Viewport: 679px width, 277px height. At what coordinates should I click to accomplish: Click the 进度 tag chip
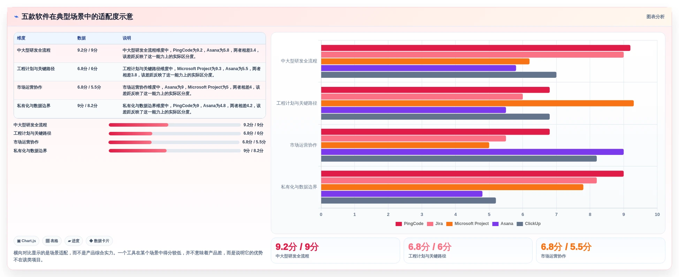(74, 241)
